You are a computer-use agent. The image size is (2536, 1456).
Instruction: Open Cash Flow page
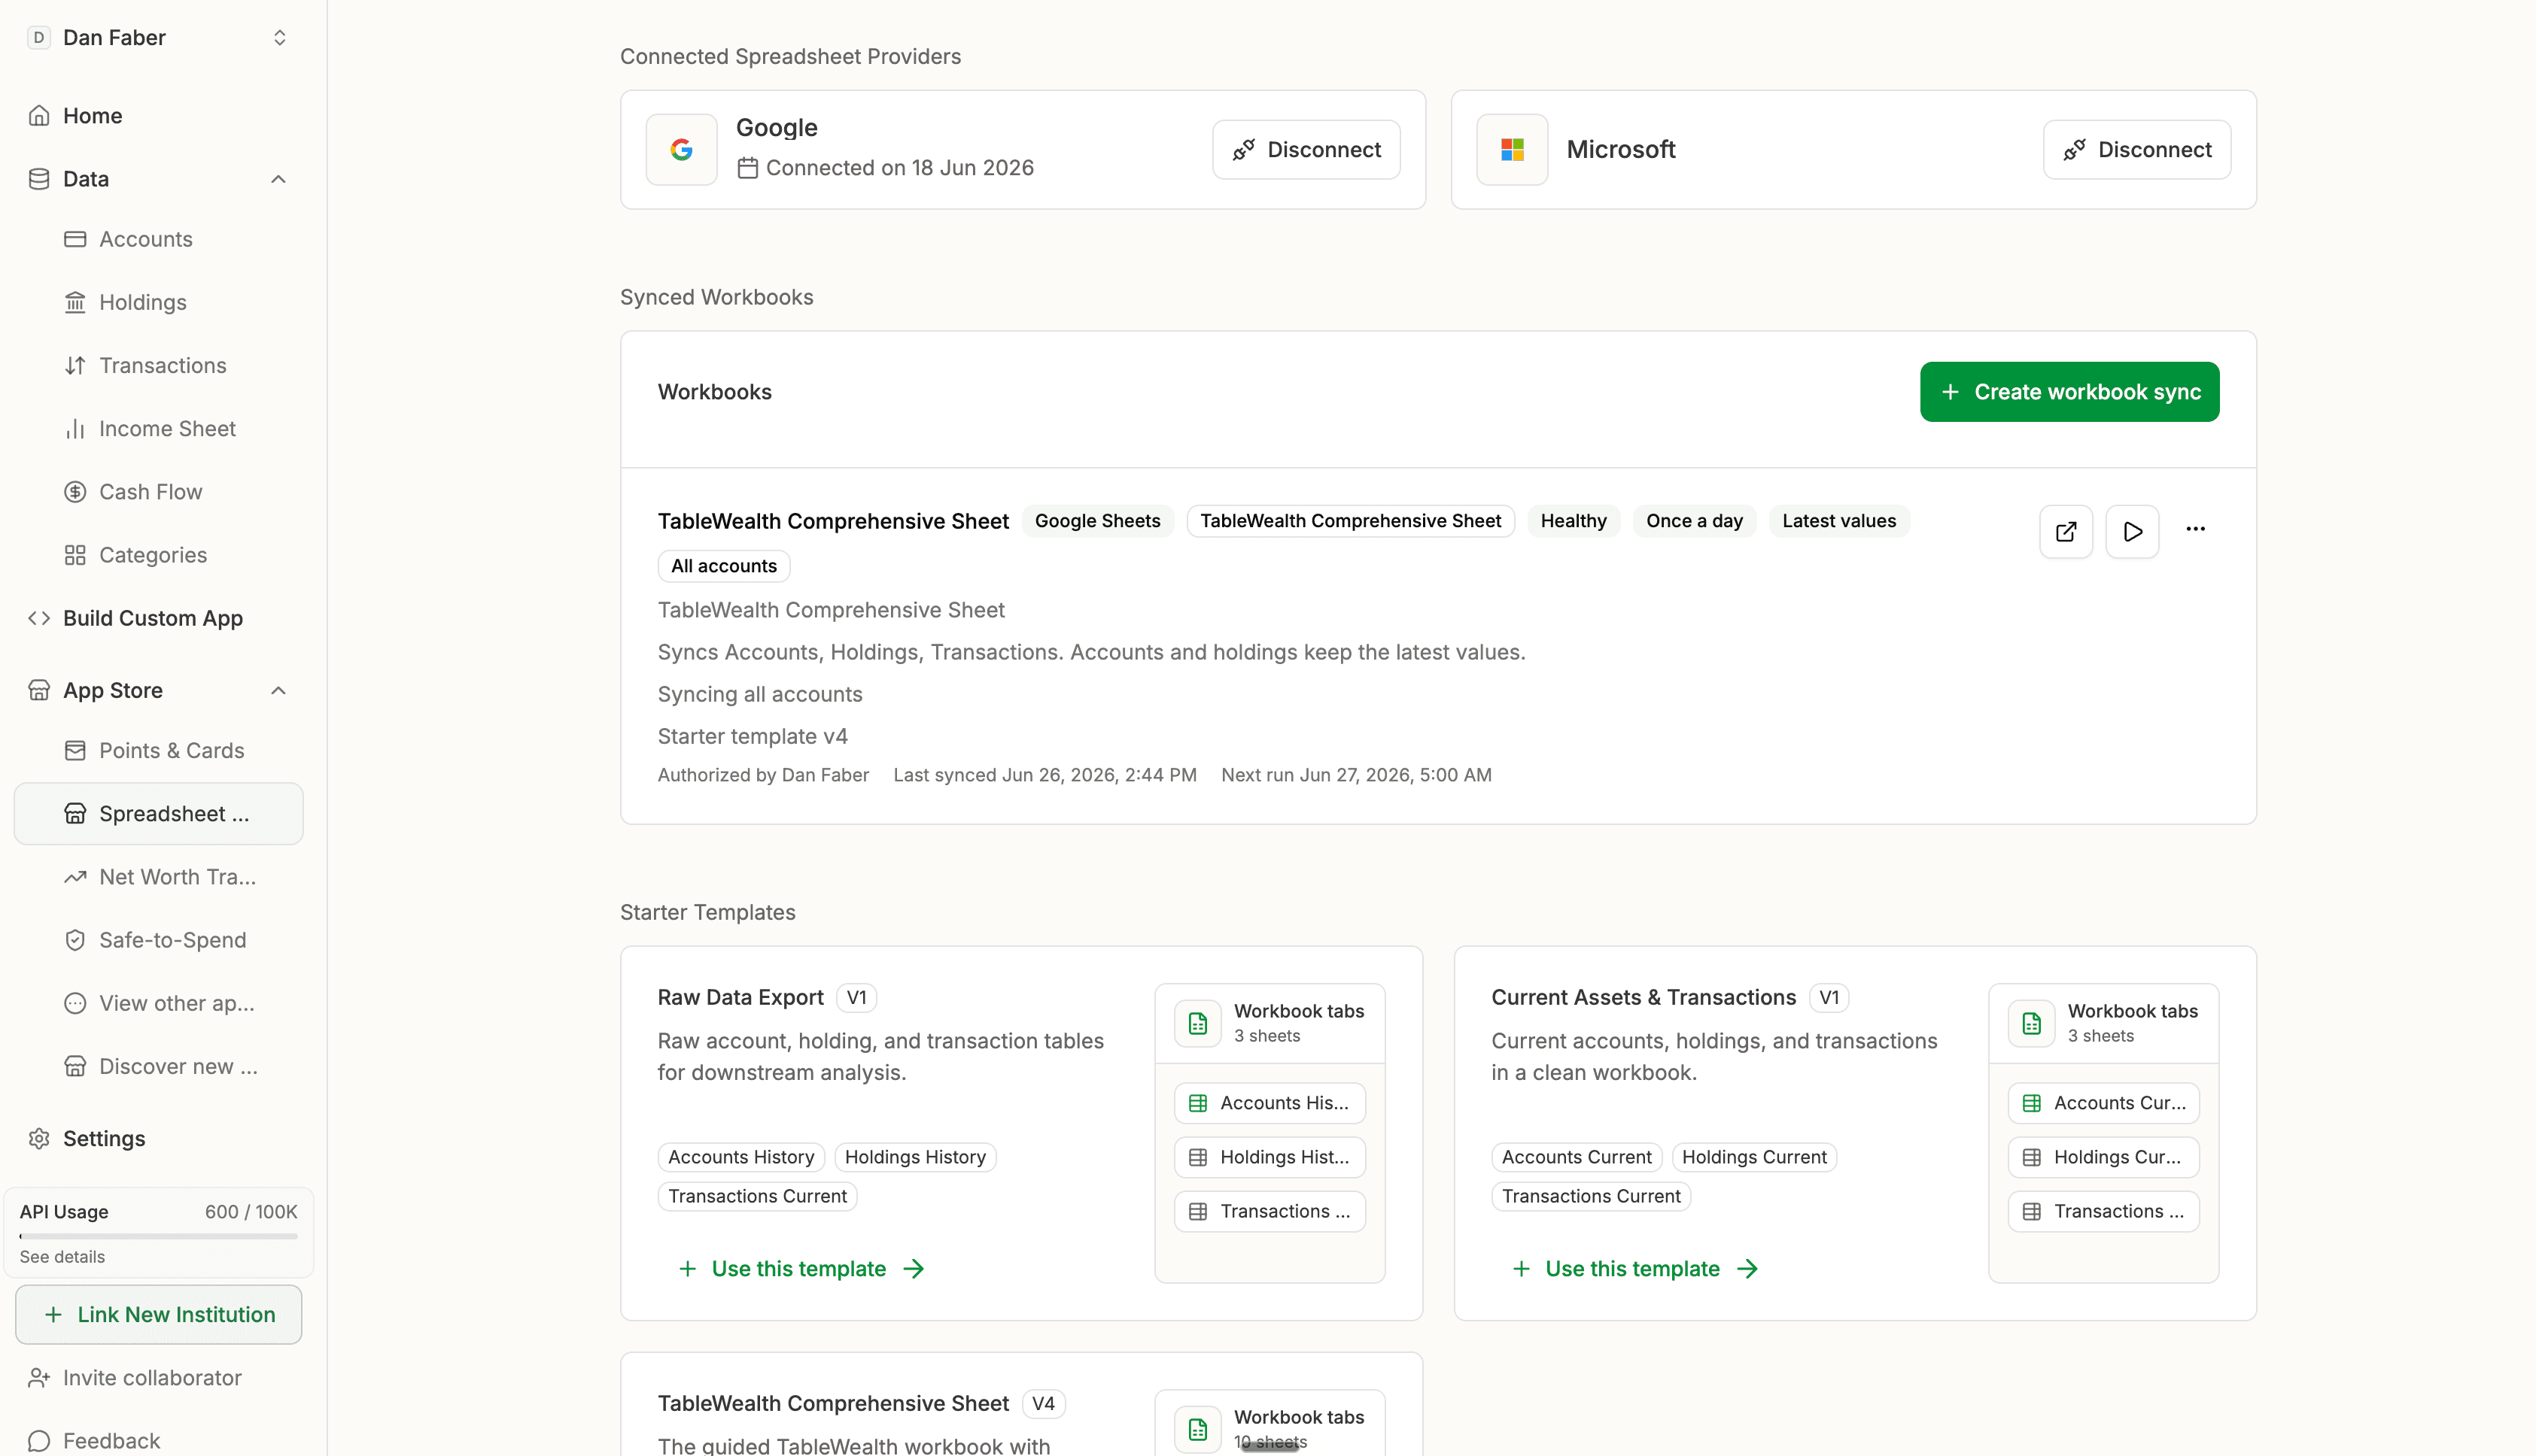pos(151,492)
